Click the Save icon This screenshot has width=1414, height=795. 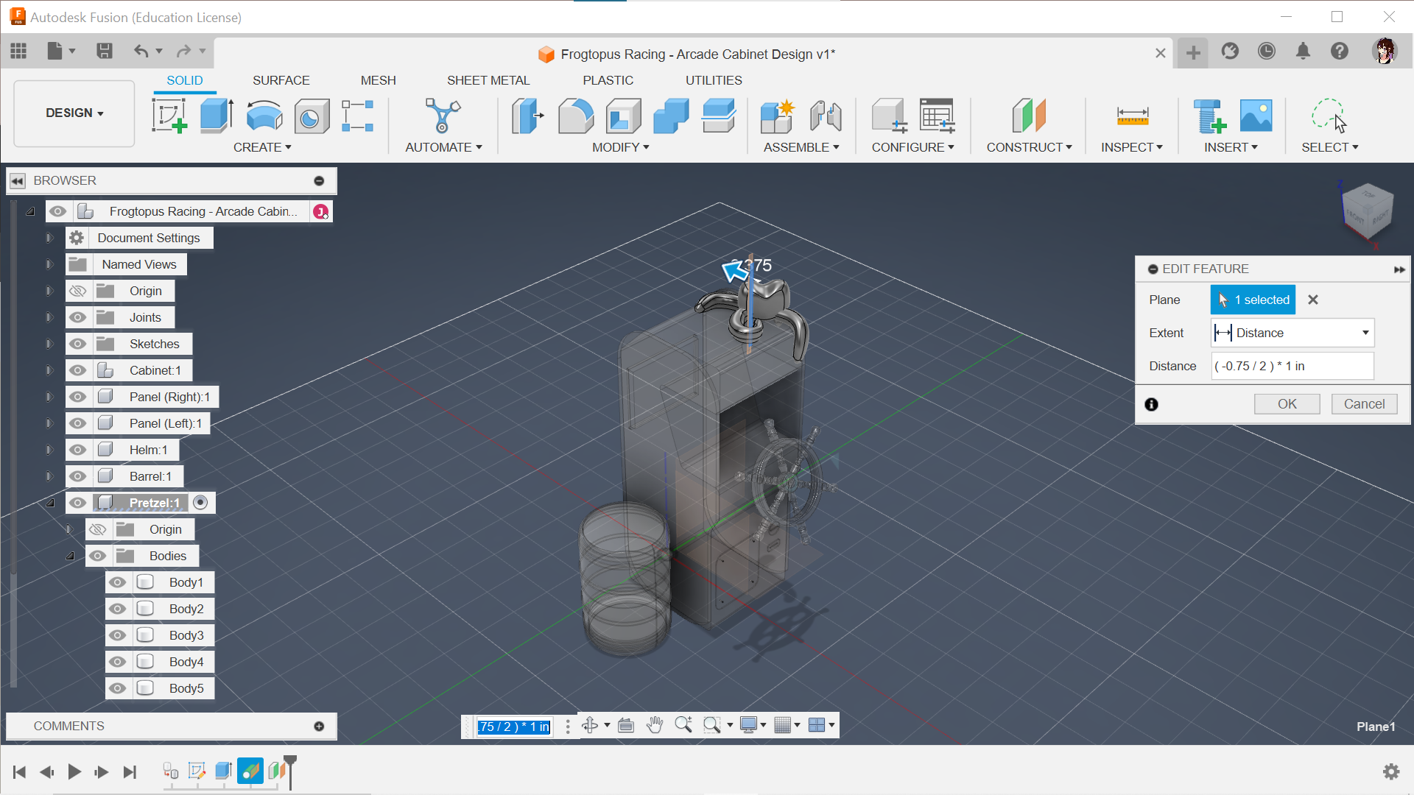click(x=105, y=51)
